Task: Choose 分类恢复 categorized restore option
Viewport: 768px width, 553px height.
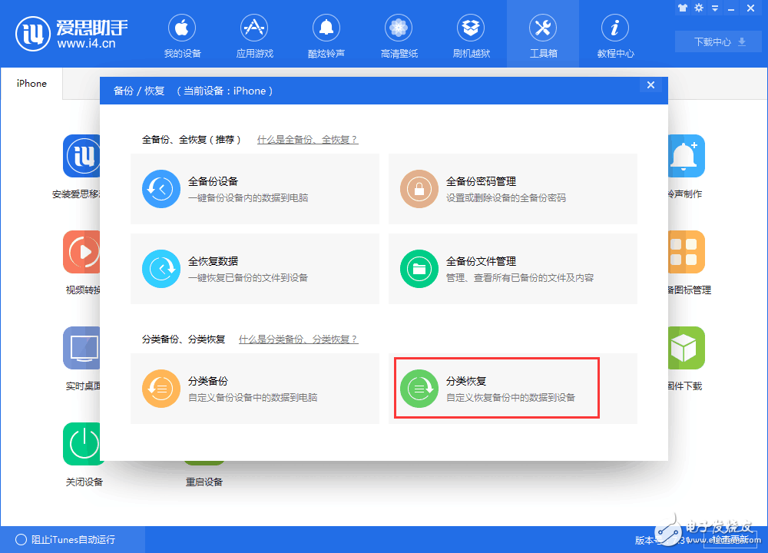Action: point(497,388)
